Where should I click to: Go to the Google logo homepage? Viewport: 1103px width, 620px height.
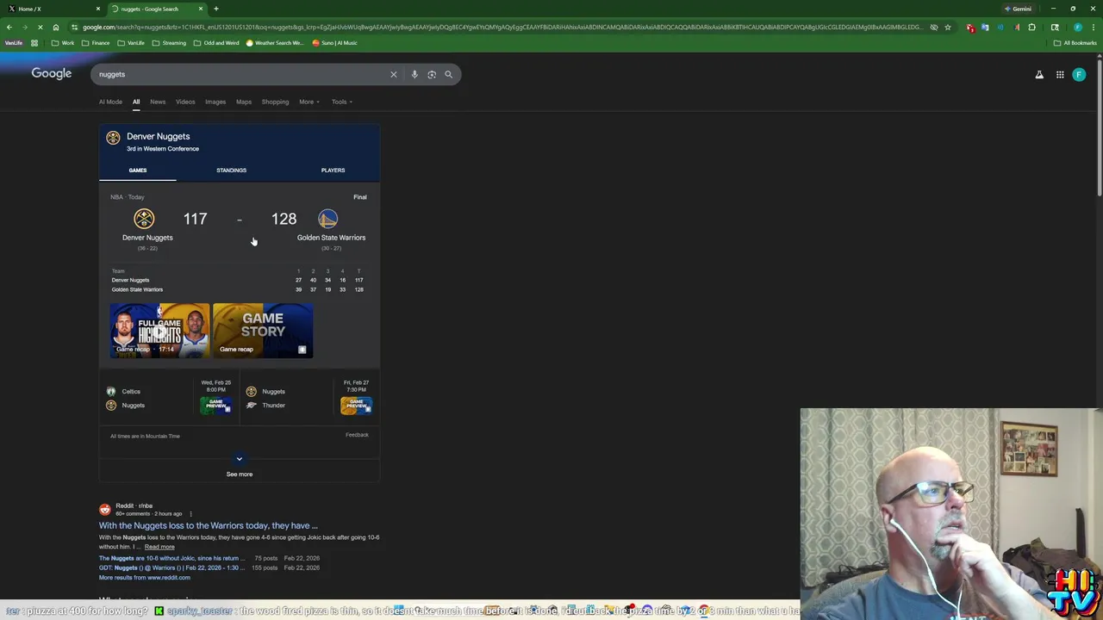point(52,74)
